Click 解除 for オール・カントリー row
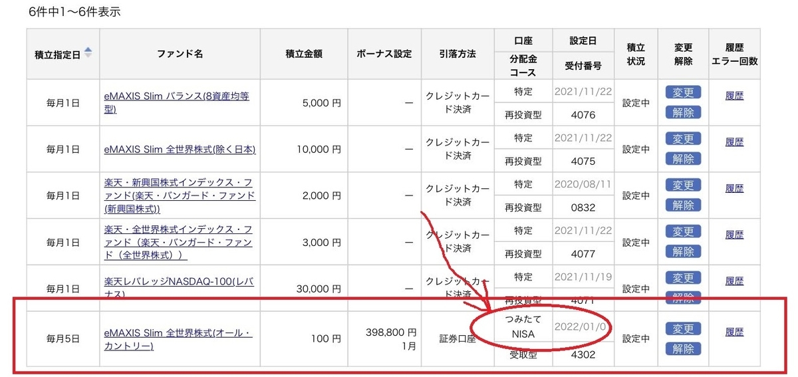The image size is (798, 377). tap(683, 348)
